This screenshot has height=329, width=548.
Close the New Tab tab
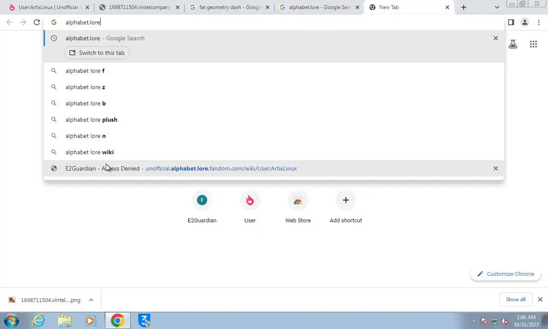coord(447,7)
